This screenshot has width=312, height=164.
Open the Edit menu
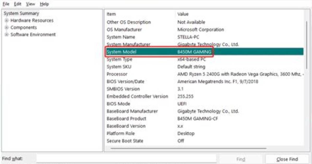tap(17, 4)
